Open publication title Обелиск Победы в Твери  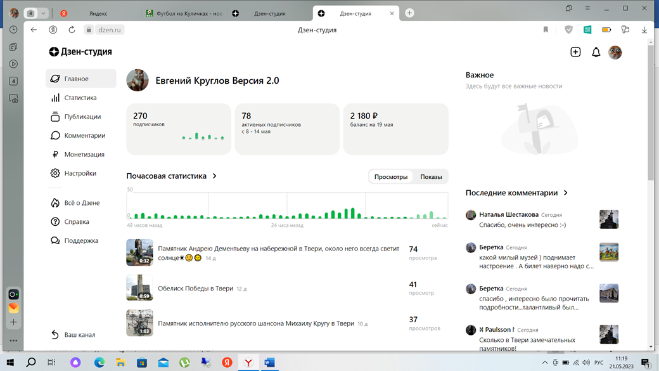195,288
